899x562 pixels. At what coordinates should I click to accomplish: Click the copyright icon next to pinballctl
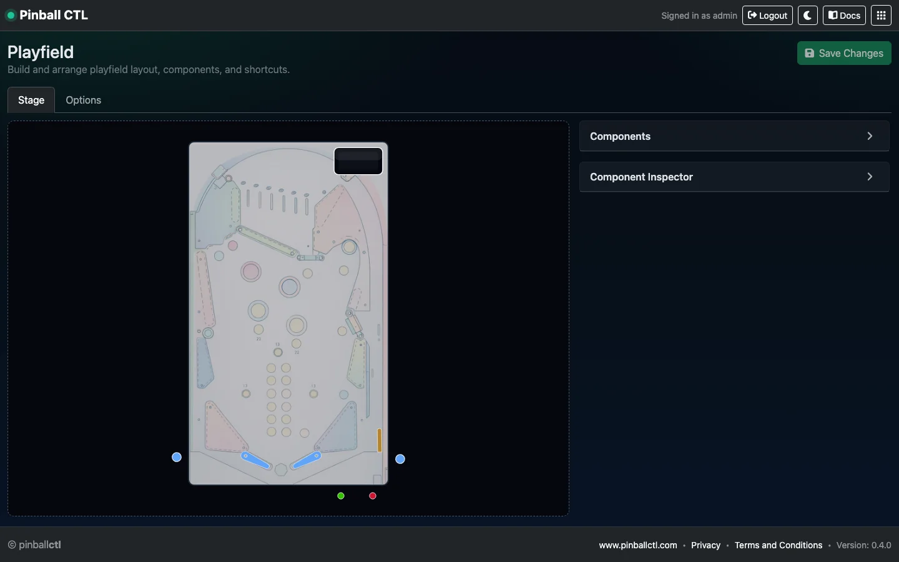click(x=11, y=545)
